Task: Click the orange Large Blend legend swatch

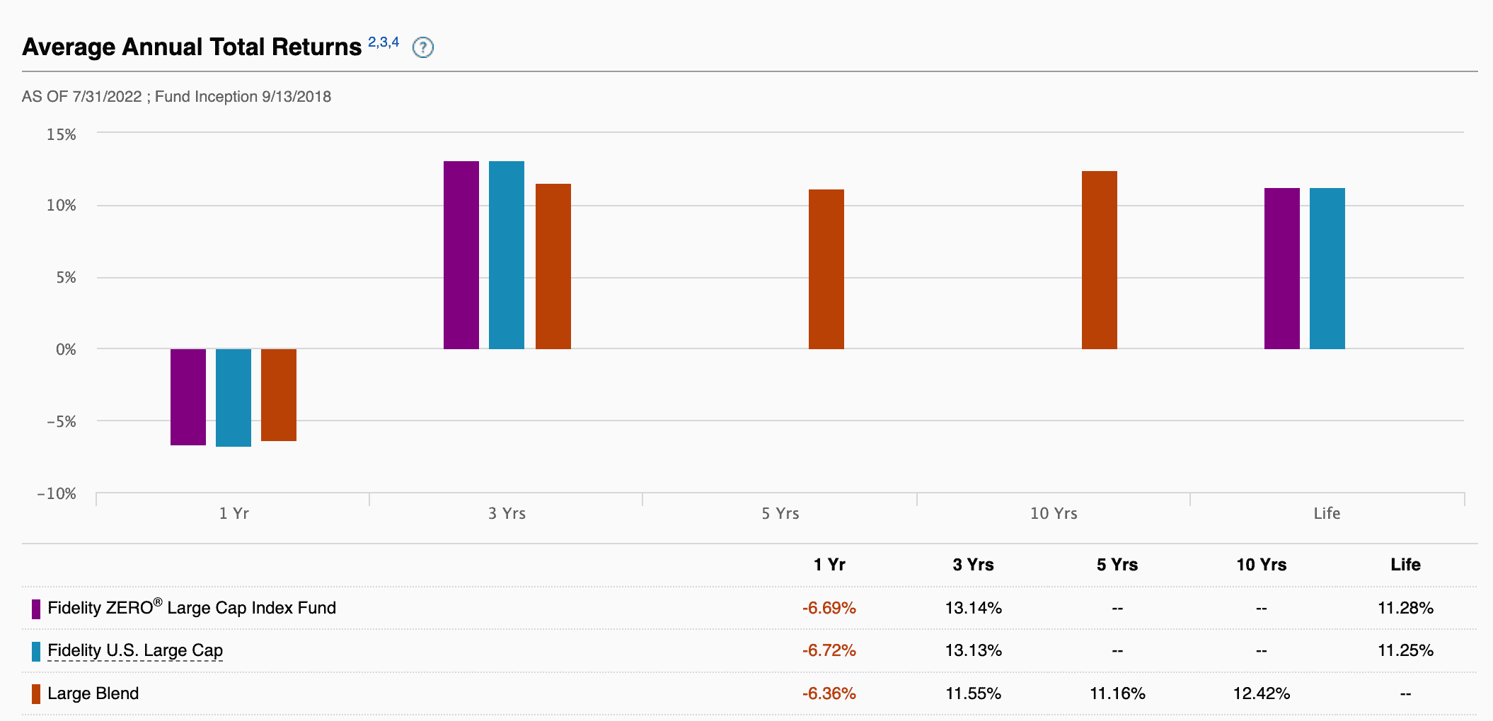Action: tap(36, 694)
